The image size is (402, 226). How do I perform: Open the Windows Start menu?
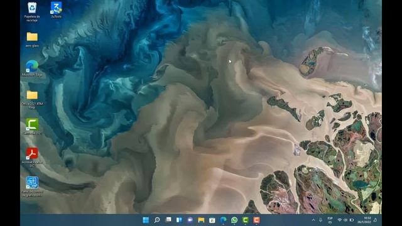coord(146,220)
